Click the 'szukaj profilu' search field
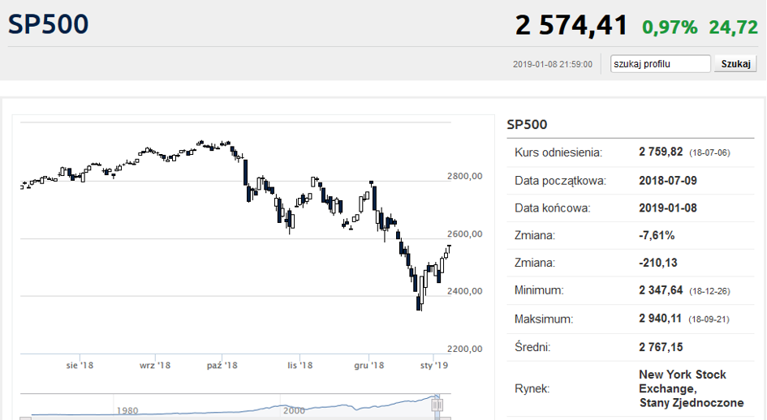767x420 pixels. click(x=660, y=63)
